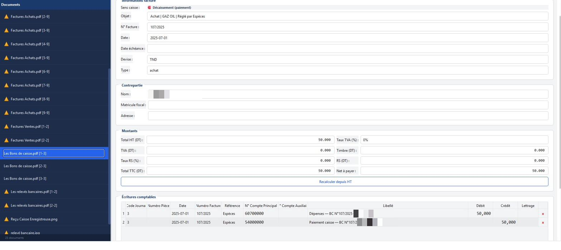This screenshot has width=561, height=250.
Task: Select Les Bons de caisse.pdf [2-3]
Action: [54, 166]
